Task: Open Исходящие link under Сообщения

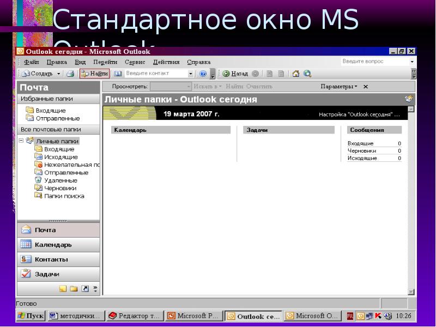Action: click(362, 159)
